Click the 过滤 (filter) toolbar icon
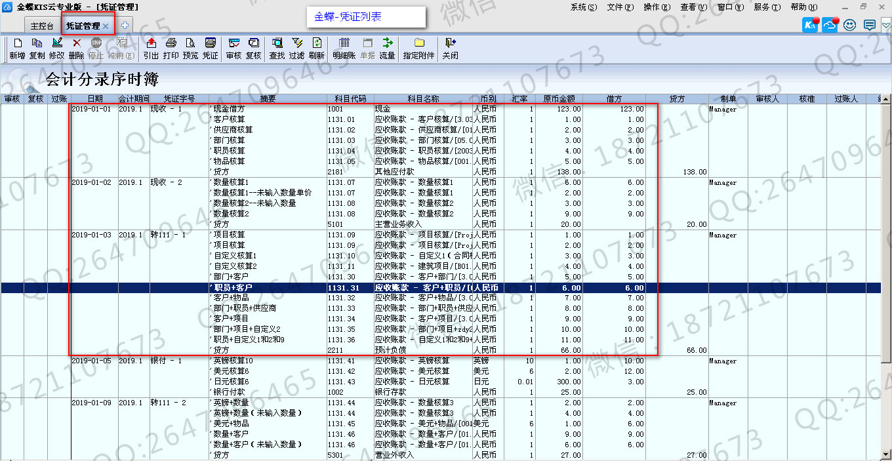The height and width of the screenshot is (461, 892). click(296, 43)
